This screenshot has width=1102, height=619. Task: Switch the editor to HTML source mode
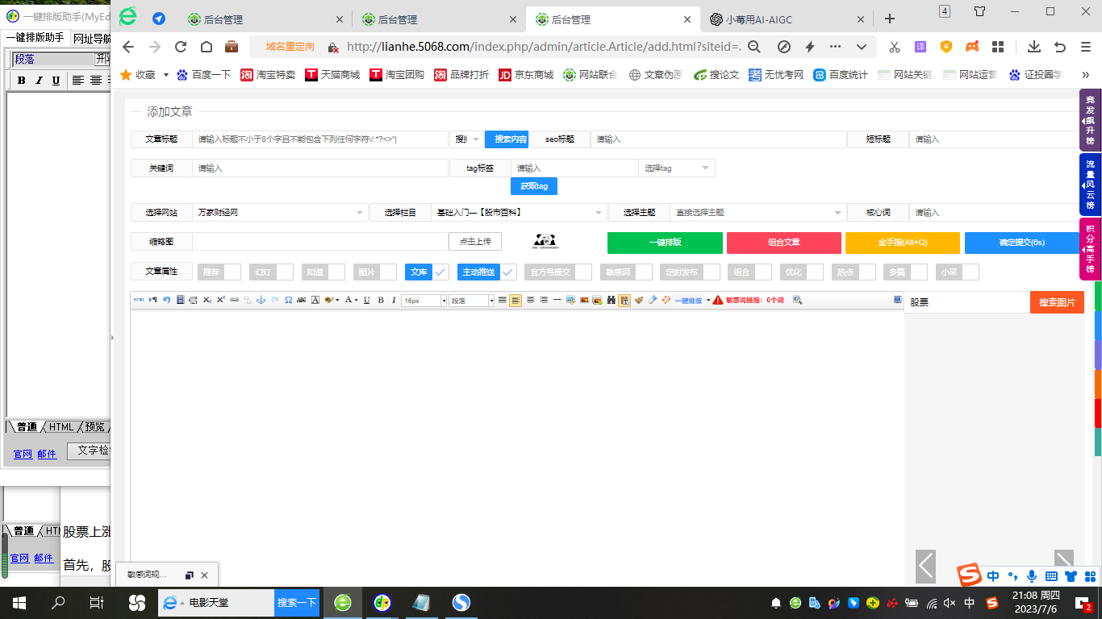coord(139,300)
